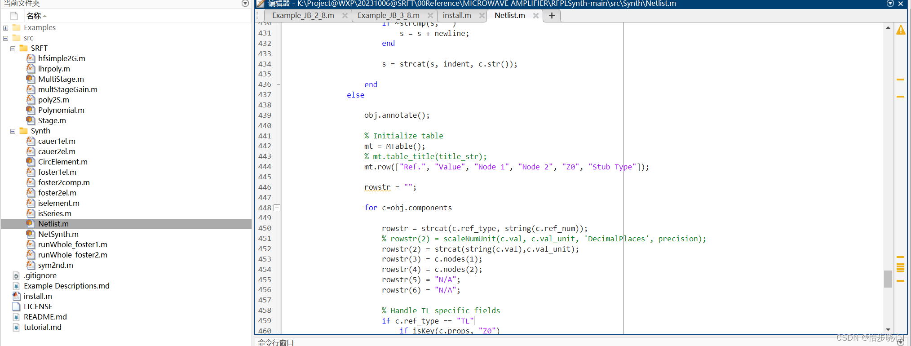Switch to the Example_JB_2_8.m tab

tap(303, 15)
